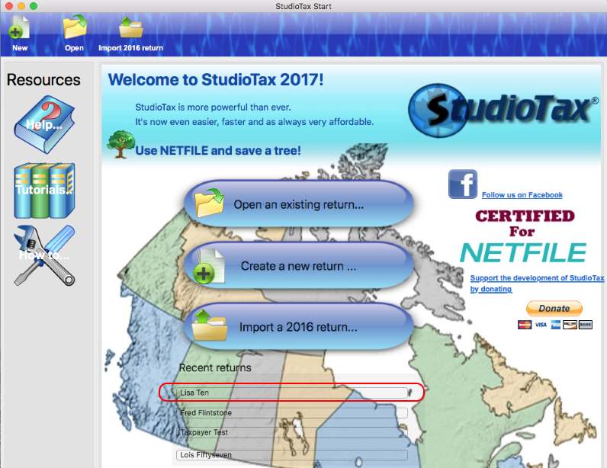Open the Tutorials books icon
Viewport: 607px width, 468px height.
pyautogui.click(x=43, y=189)
